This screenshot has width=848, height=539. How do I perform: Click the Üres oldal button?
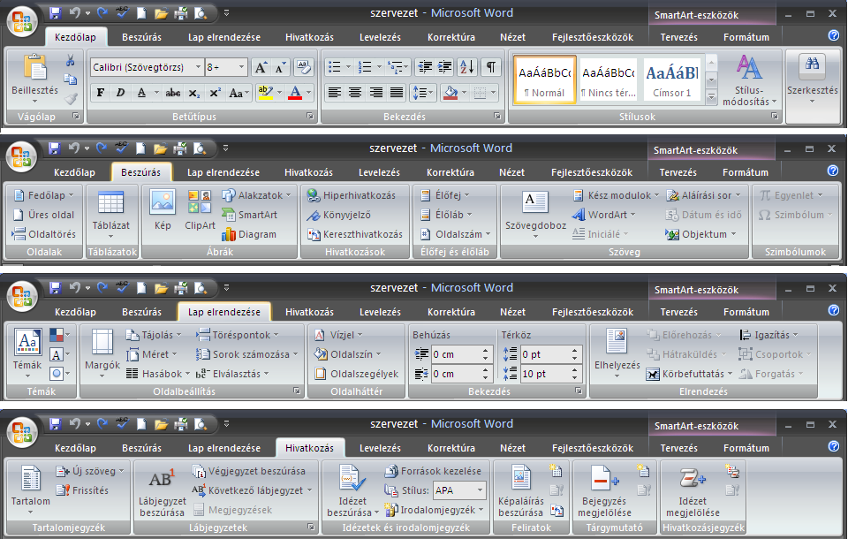point(44,215)
